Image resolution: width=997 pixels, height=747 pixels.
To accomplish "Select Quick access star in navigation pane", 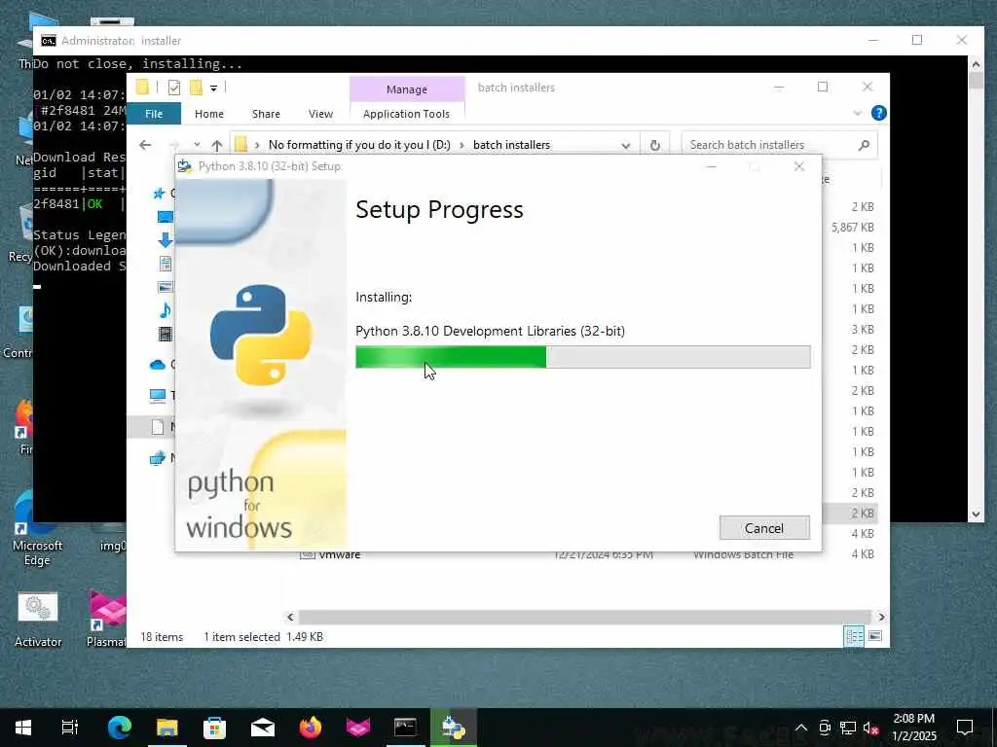I will point(159,194).
